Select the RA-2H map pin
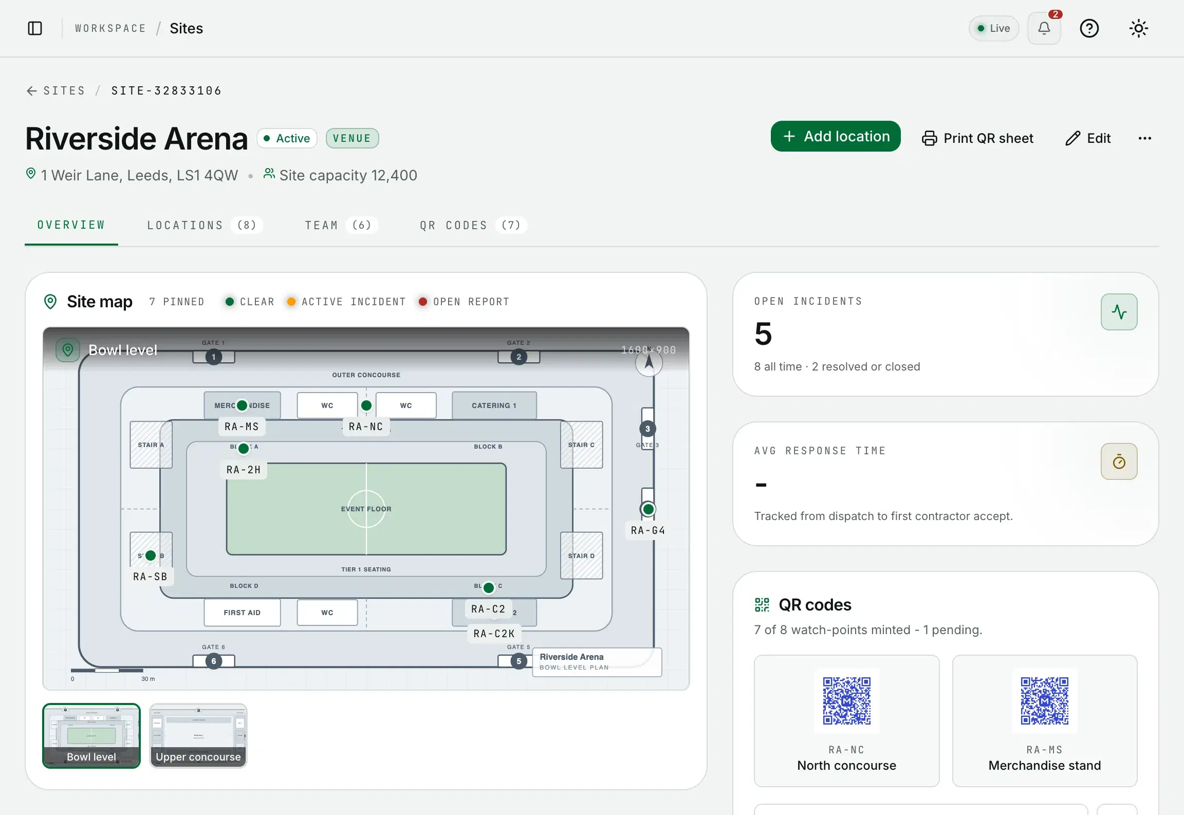Image resolution: width=1184 pixels, height=815 pixels. pyautogui.click(x=244, y=449)
